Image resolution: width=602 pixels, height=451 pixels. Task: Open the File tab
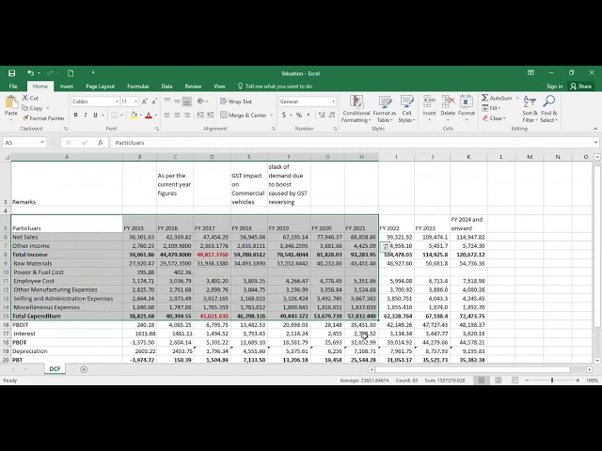point(13,86)
